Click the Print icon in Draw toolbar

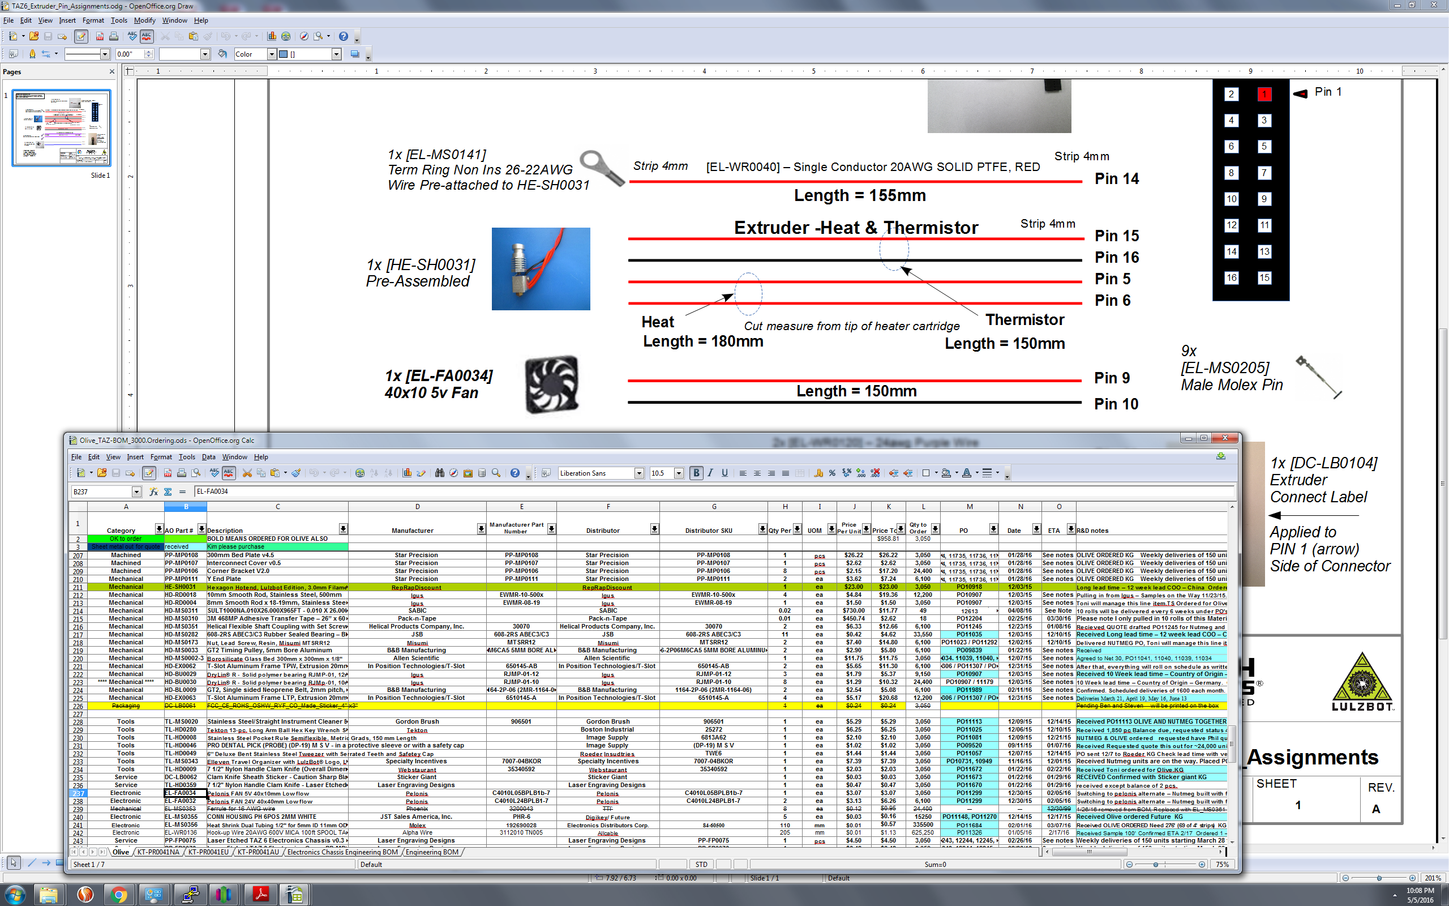114,37
